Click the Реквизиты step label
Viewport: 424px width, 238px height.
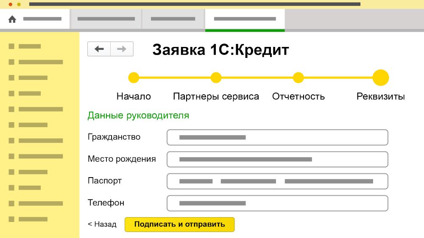(380, 96)
